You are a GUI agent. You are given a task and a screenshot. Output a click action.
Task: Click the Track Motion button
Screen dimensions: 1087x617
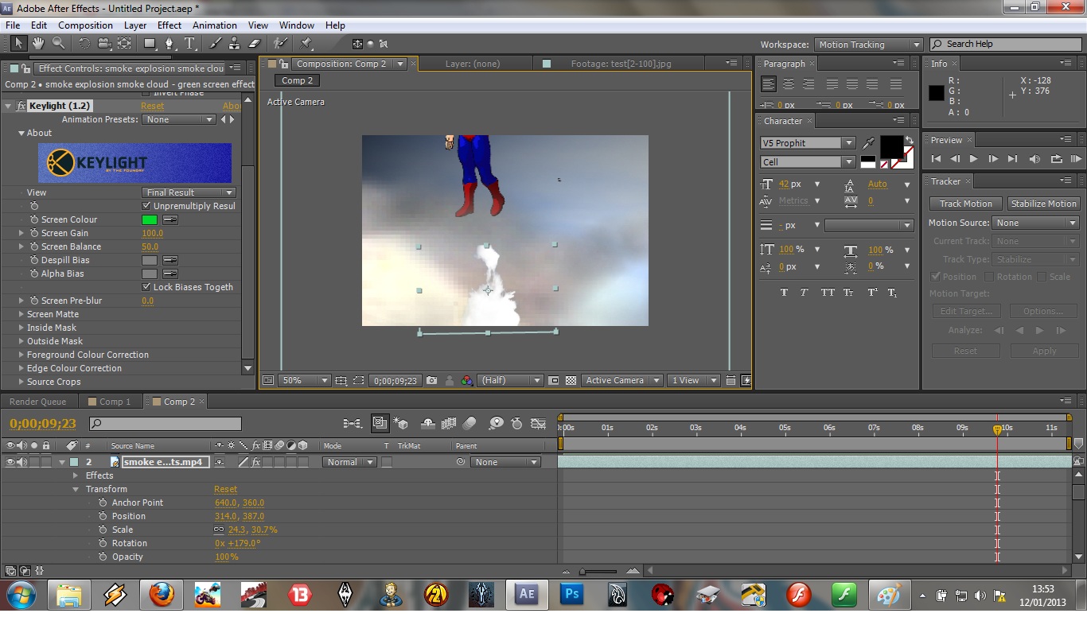pos(965,204)
